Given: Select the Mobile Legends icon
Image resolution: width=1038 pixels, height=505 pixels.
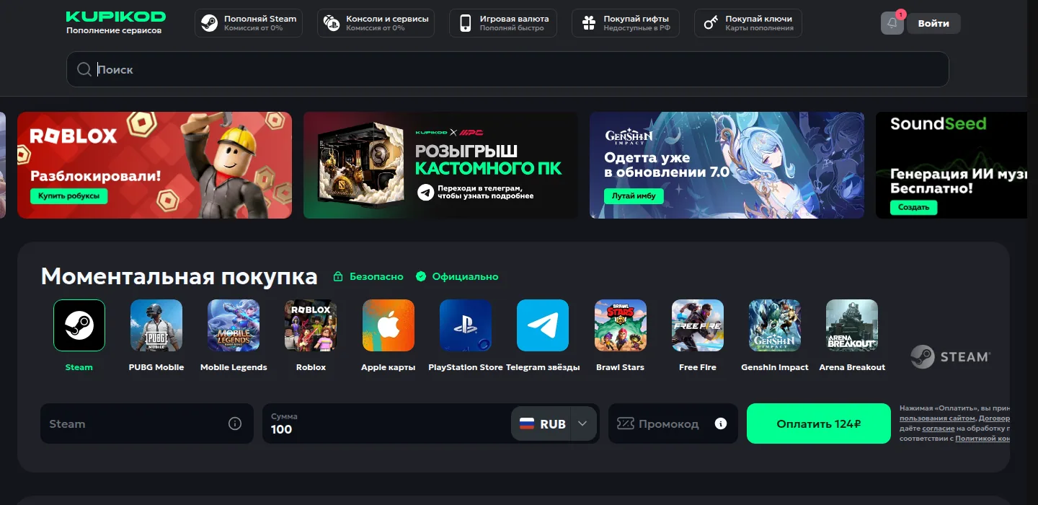Looking at the screenshot, I should coord(234,325).
